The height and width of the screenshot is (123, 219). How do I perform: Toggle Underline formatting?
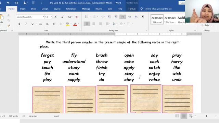(33, 24)
